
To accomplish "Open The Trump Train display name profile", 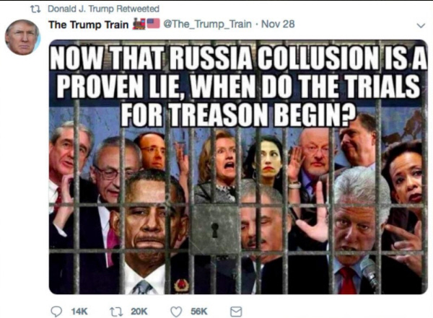I will (x=89, y=25).
